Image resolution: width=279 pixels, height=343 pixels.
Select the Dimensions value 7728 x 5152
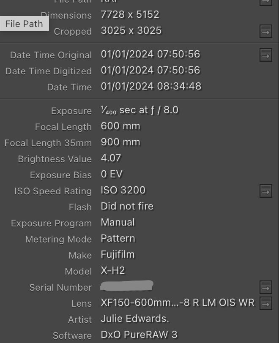pyautogui.click(x=130, y=15)
